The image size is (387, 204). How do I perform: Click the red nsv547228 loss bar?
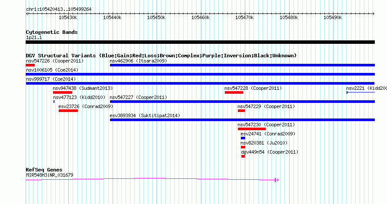[234, 92]
